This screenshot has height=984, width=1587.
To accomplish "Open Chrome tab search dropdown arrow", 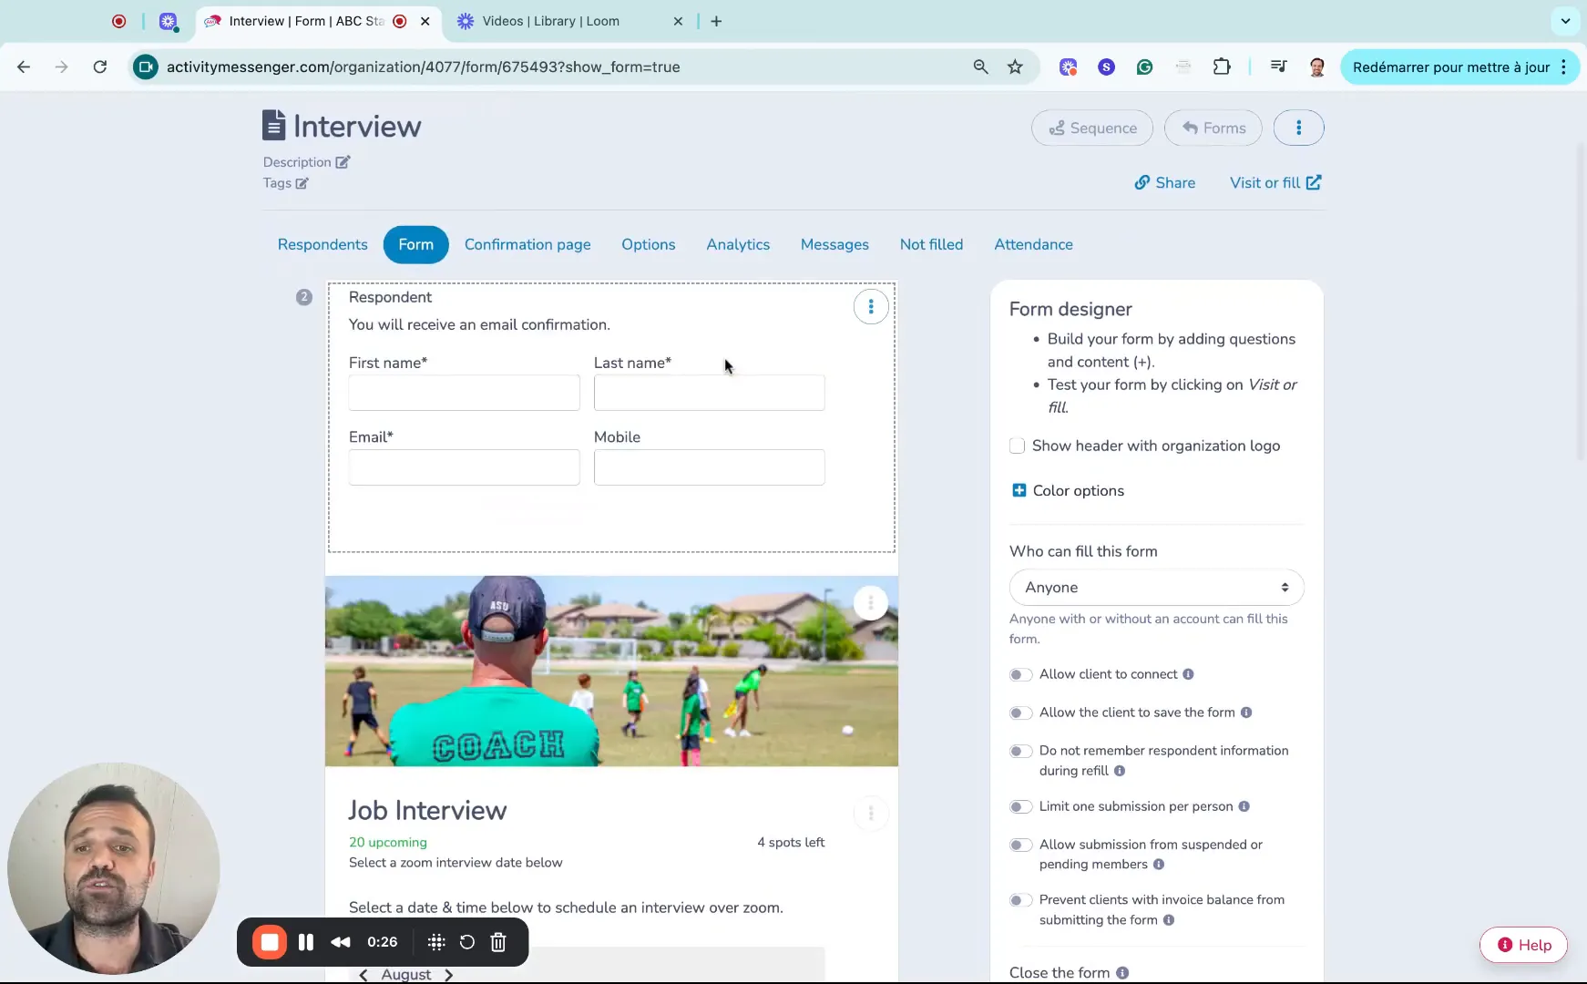I will point(1565,21).
